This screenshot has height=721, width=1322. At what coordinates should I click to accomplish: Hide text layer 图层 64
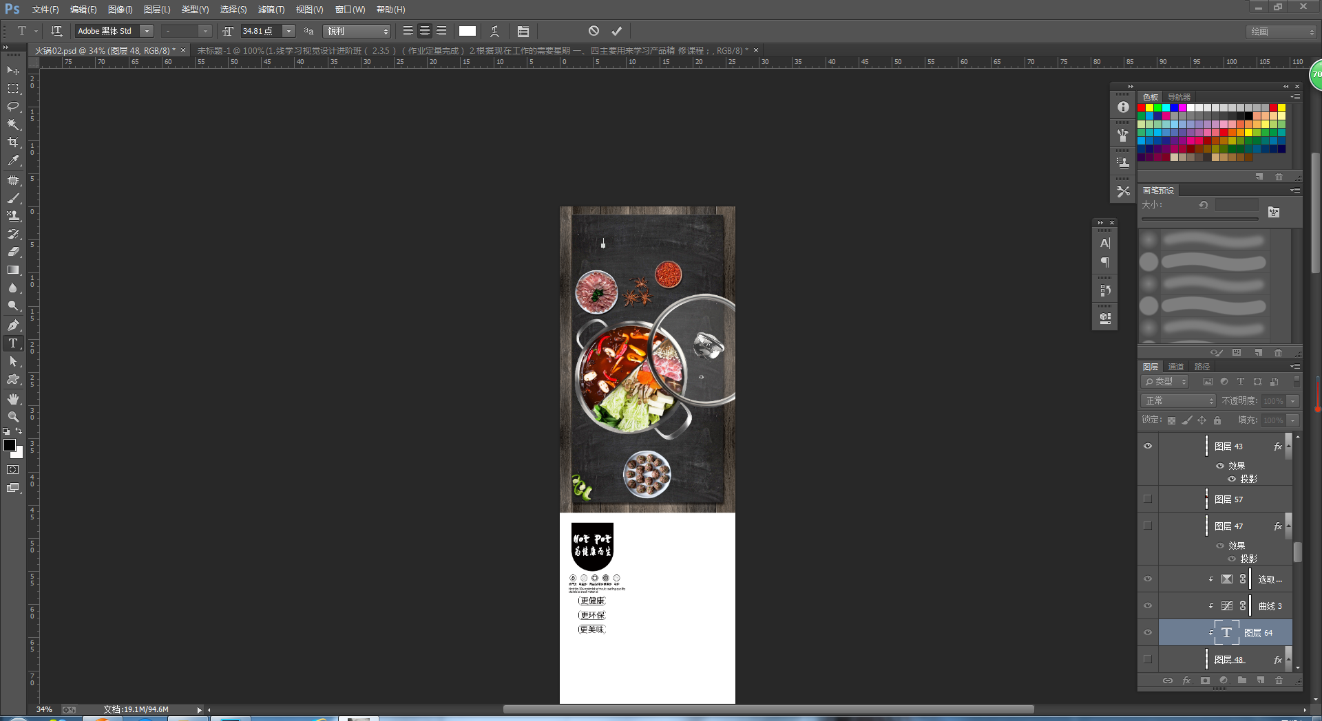pos(1148,632)
